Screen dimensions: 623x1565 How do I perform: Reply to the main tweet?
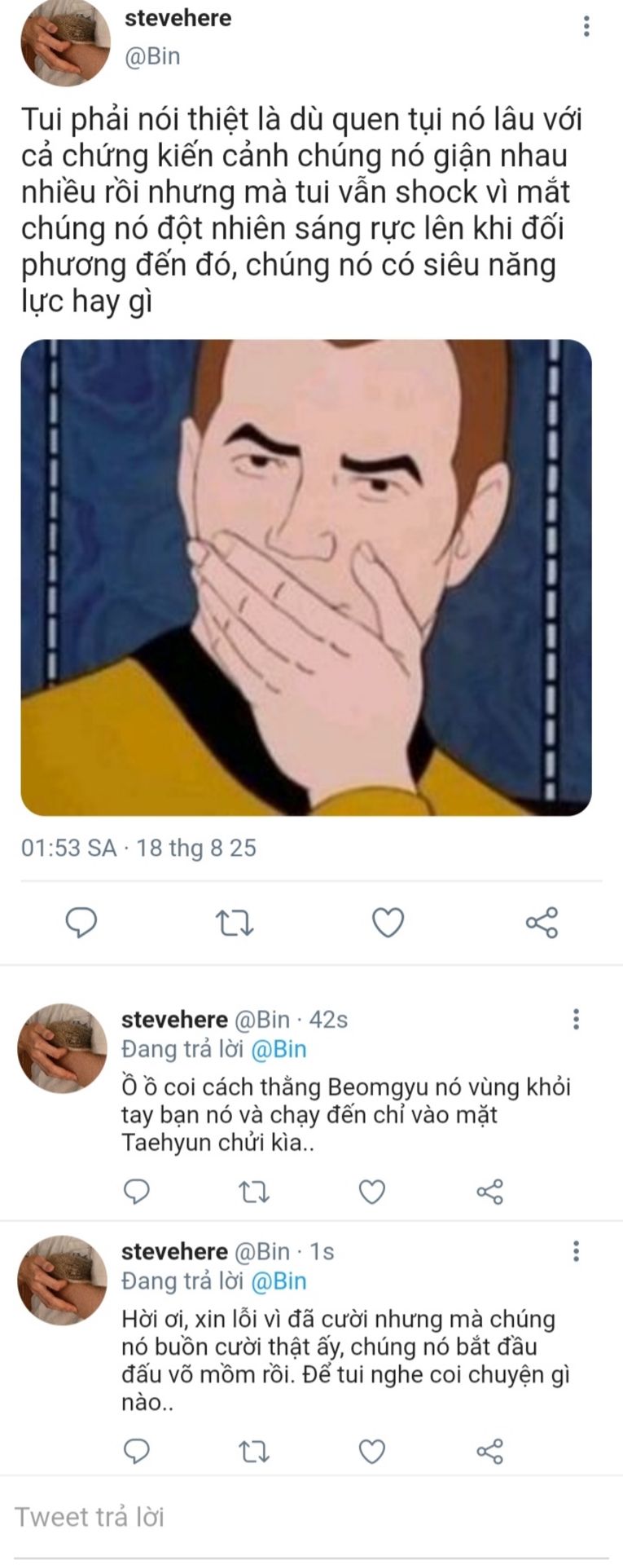coord(81,922)
